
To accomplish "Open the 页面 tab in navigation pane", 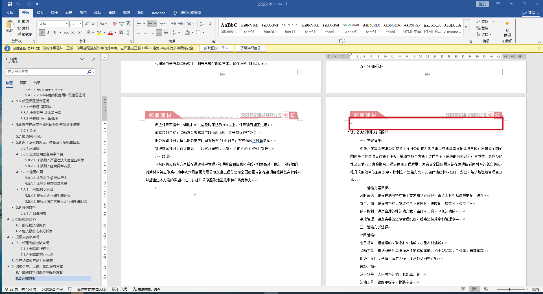I will tap(23, 83).
